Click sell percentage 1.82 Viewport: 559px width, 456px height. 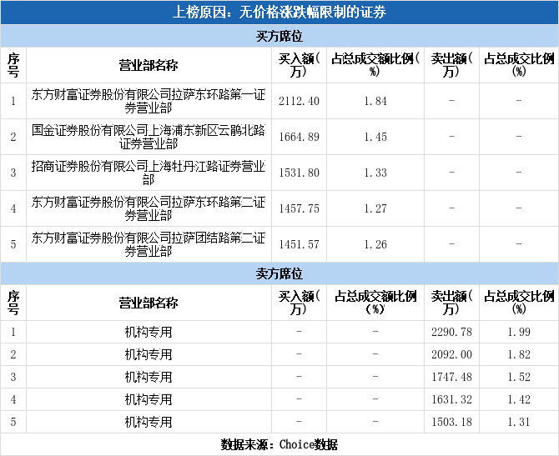click(519, 354)
